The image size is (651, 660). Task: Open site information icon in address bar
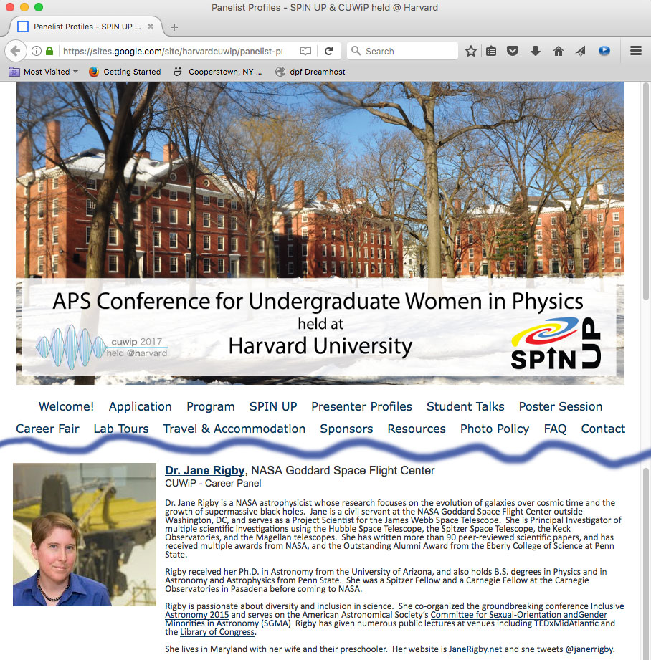tap(37, 51)
